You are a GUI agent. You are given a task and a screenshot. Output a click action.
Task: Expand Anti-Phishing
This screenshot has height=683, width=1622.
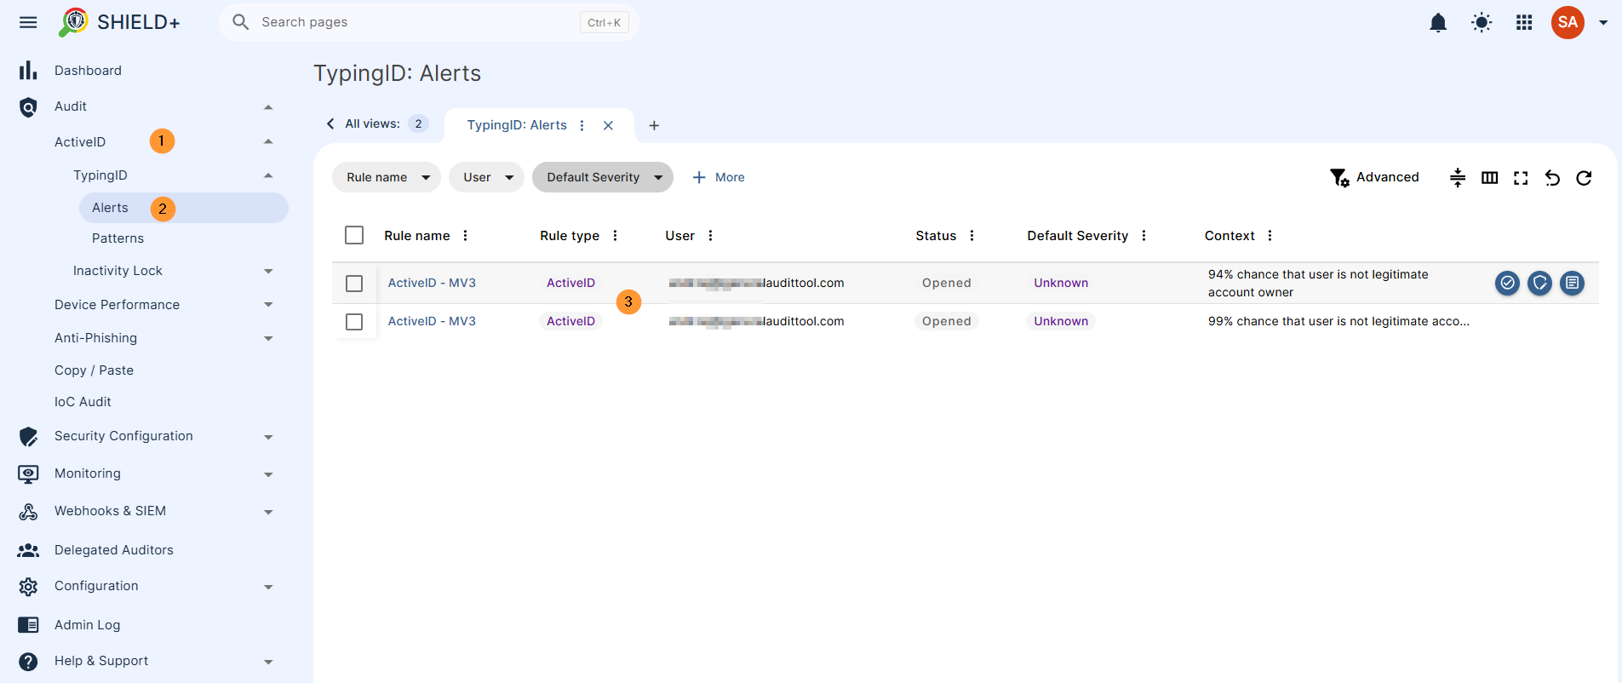click(x=268, y=338)
